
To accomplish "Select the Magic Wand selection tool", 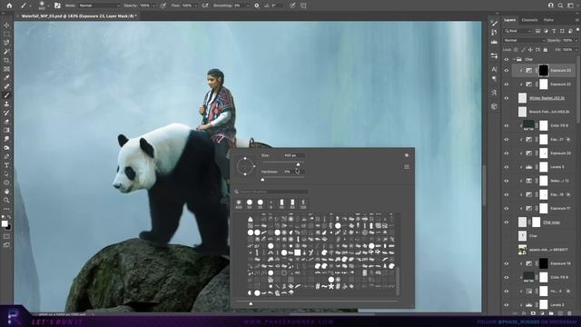I will [6, 52].
